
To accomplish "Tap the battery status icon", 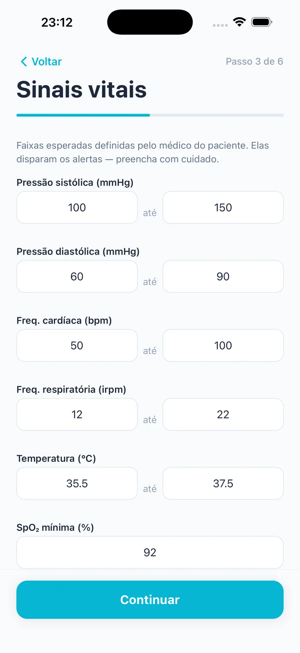I will pyautogui.click(x=262, y=22).
